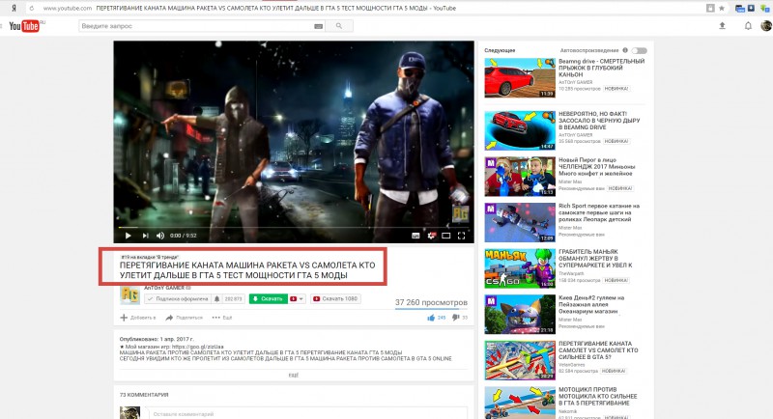Show autoplay info tooltip icon
The image size is (773, 419).
[625, 50]
